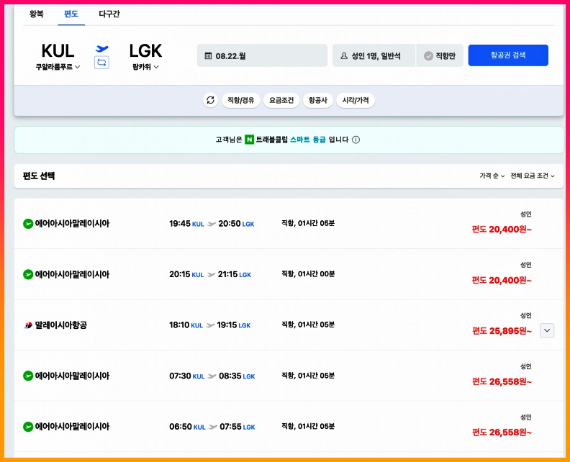The width and height of the screenshot is (570, 462).
Task: Open 스마트 등급 link
Action: click(x=307, y=140)
